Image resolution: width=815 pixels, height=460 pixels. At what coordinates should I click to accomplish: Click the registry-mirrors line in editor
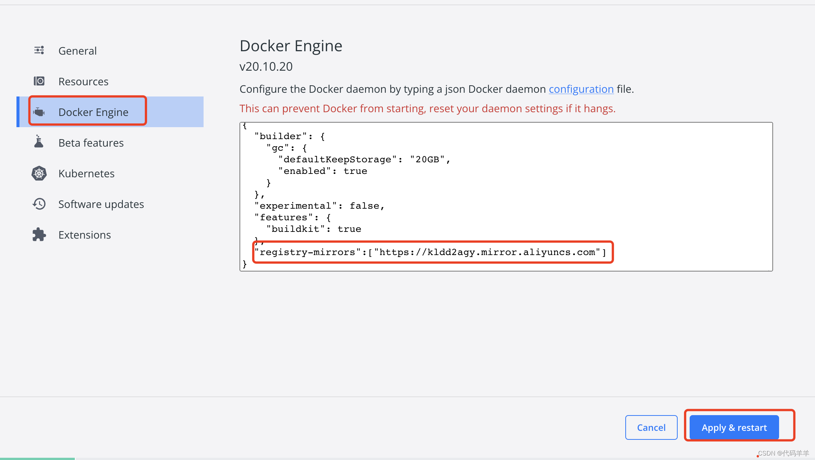tap(430, 252)
